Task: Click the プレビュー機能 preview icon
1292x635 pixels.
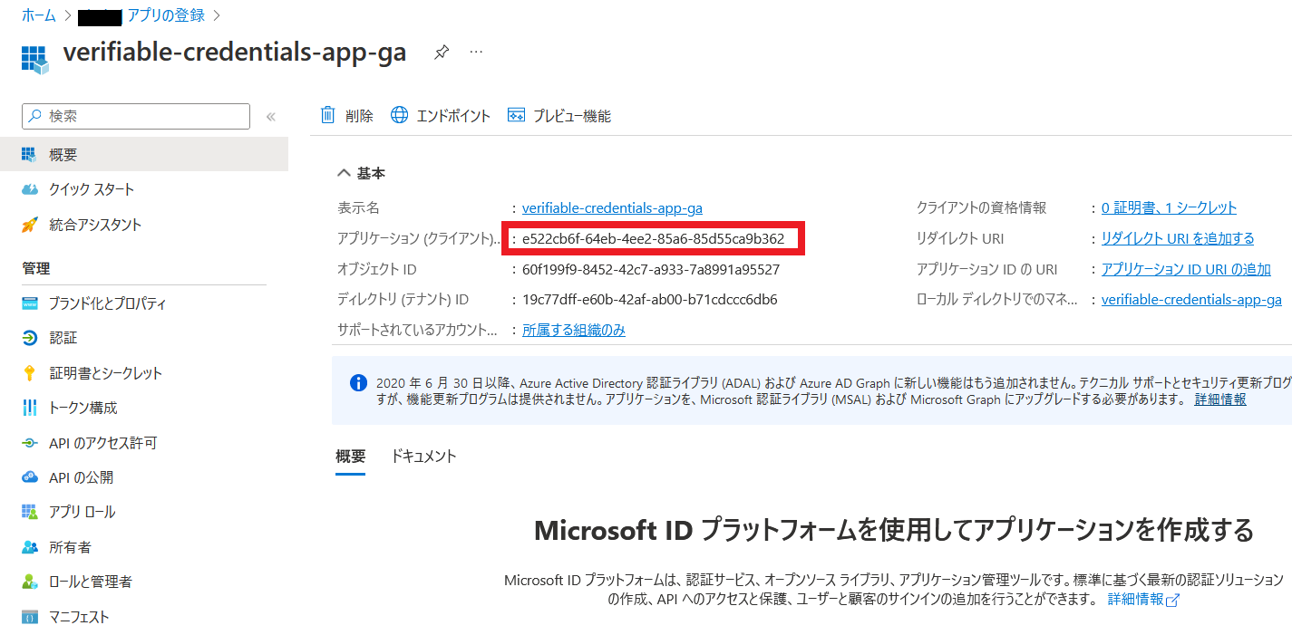Action: pyautogui.click(x=517, y=115)
